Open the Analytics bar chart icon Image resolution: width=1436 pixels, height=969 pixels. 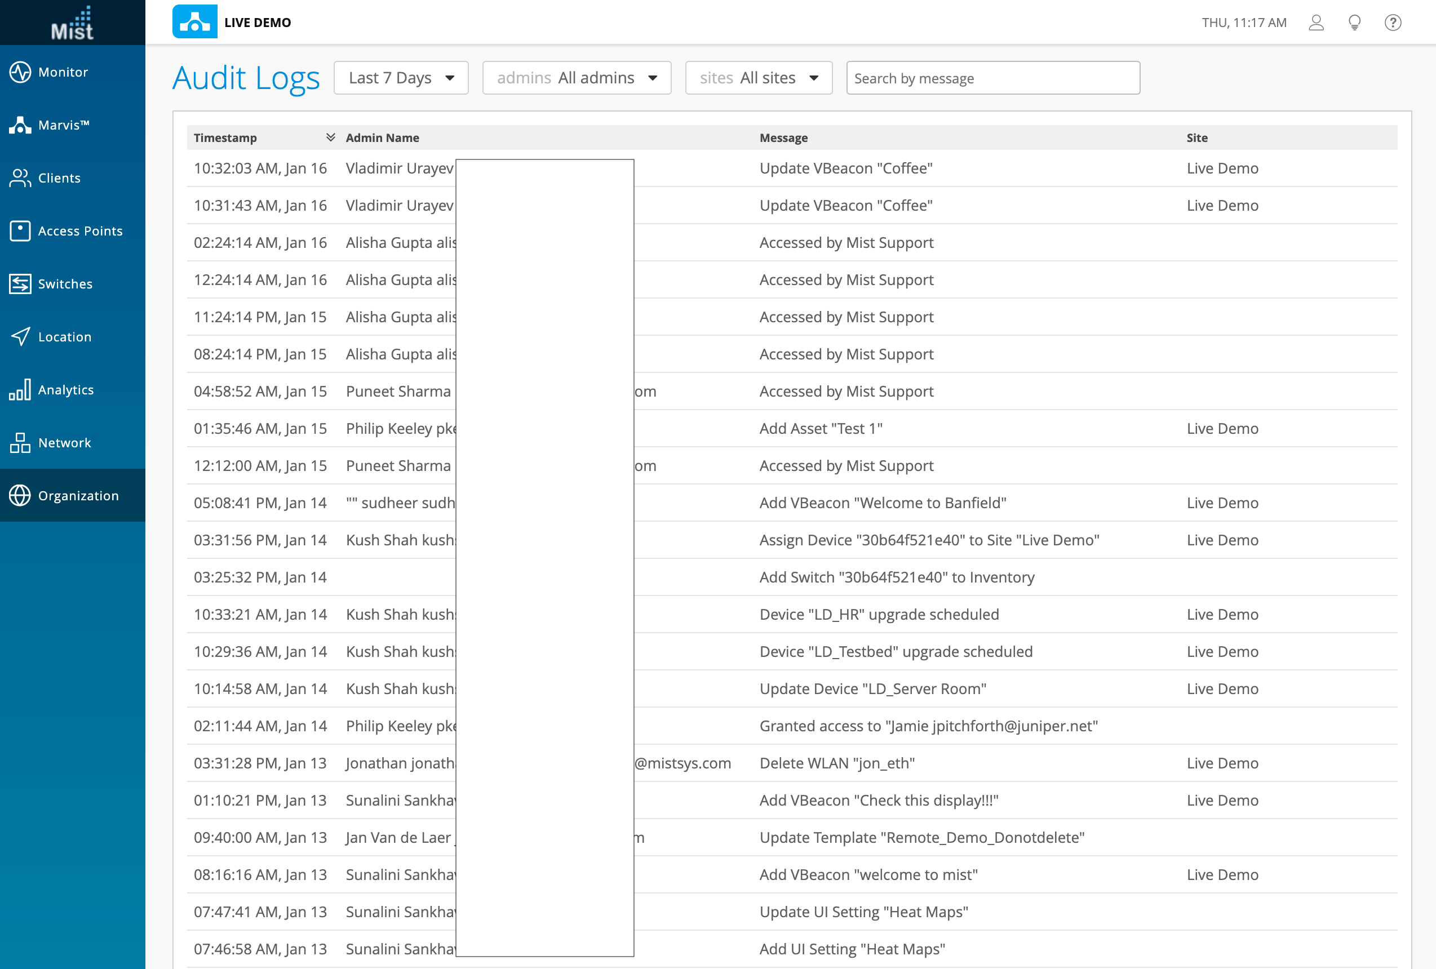click(20, 390)
